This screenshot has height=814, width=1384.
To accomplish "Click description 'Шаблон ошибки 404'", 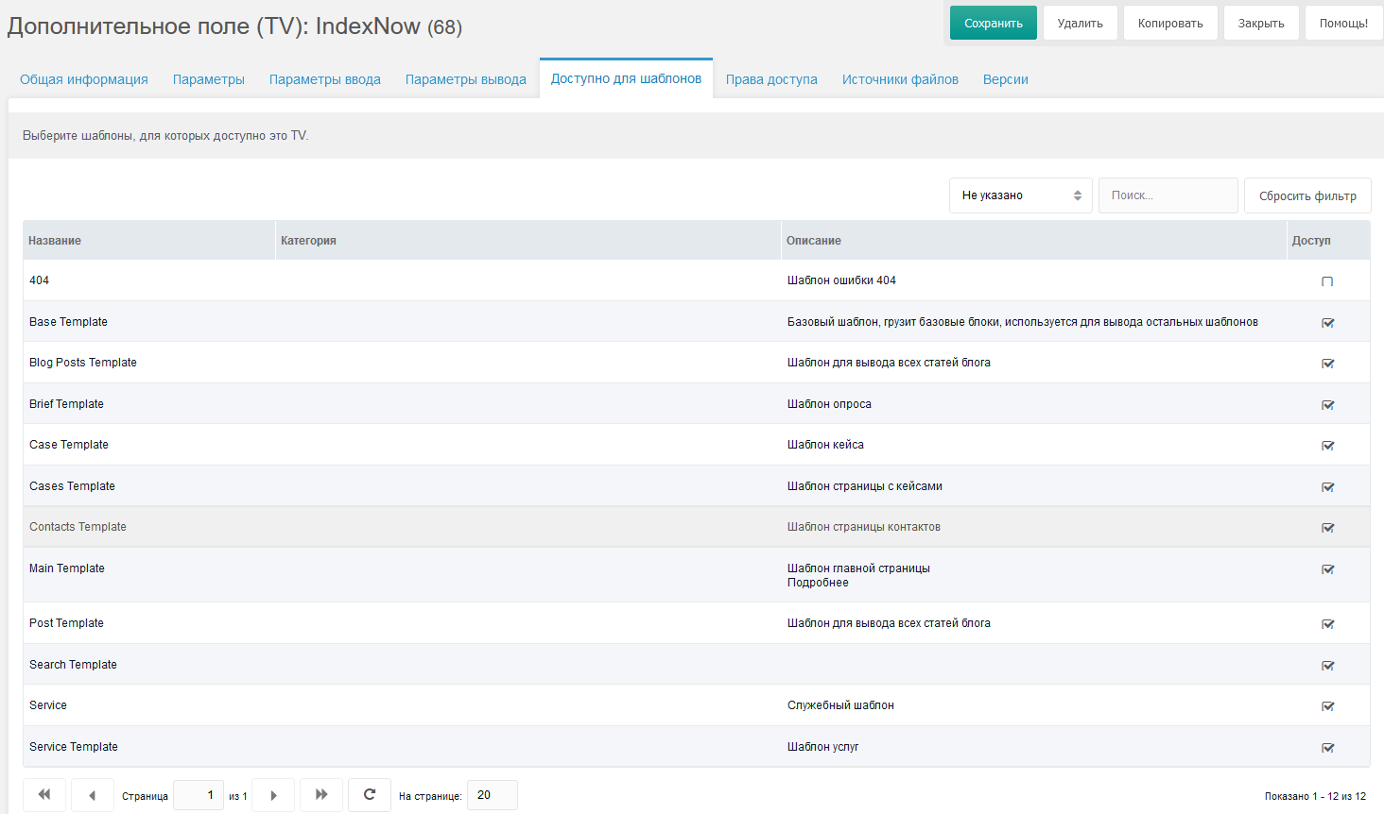I will 841,280.
